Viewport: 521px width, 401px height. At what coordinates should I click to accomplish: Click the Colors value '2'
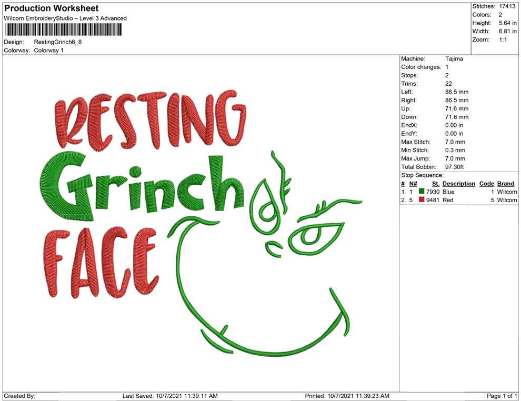500,15
